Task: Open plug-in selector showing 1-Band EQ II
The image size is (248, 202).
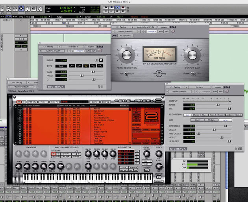Action: click(x=73, y=47)
